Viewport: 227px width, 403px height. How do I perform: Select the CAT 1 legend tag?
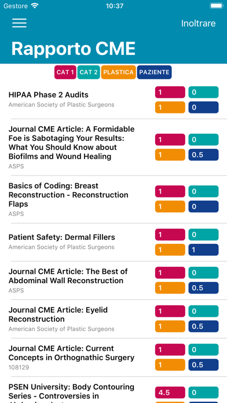65,72
